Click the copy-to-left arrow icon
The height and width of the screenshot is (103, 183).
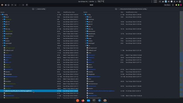point(20,5)
